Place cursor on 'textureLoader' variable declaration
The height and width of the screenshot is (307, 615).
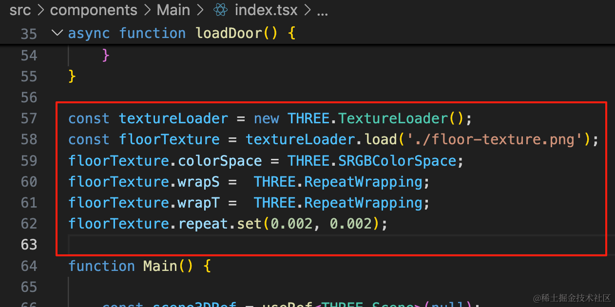click(x=173, y=118)
